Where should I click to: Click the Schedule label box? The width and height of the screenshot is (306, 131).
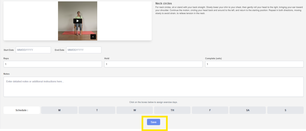click(x=22, y=110)
